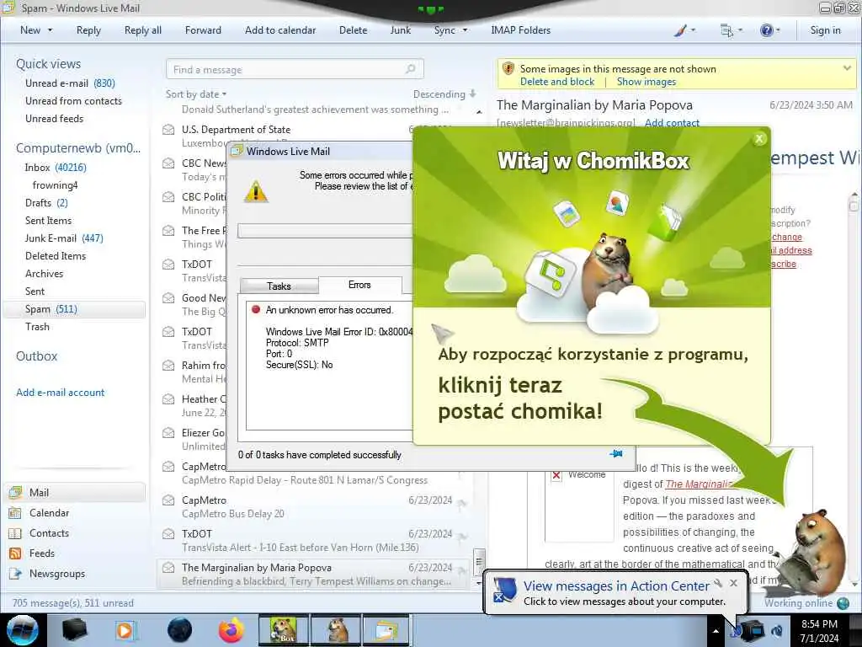Click ChomikBox taskbar button
Screen dimensions: 862x647
(x=284, y=630)
